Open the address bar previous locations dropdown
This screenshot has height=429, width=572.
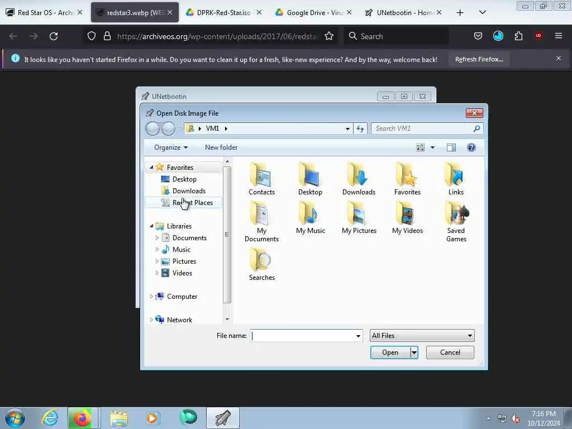[x=347, y=128]
